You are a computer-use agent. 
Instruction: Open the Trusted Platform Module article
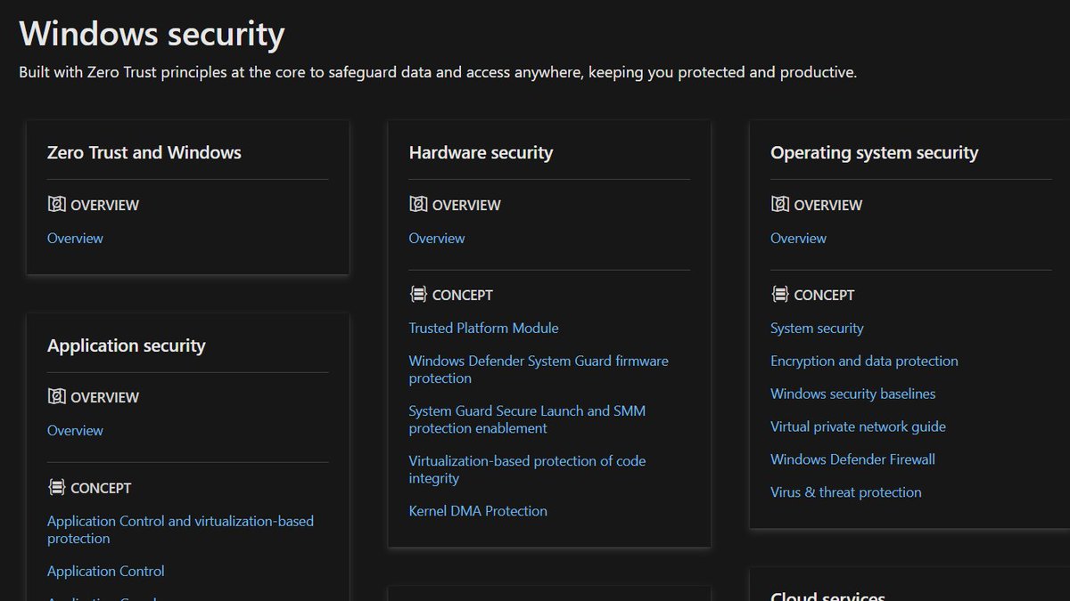coord(483,328)
